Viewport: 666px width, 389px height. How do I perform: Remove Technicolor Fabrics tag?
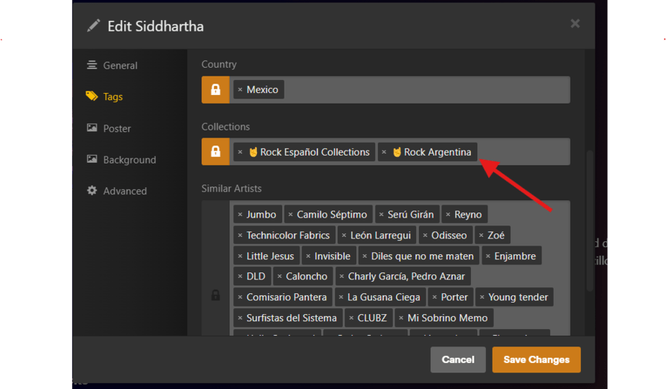tap(240, 236)
